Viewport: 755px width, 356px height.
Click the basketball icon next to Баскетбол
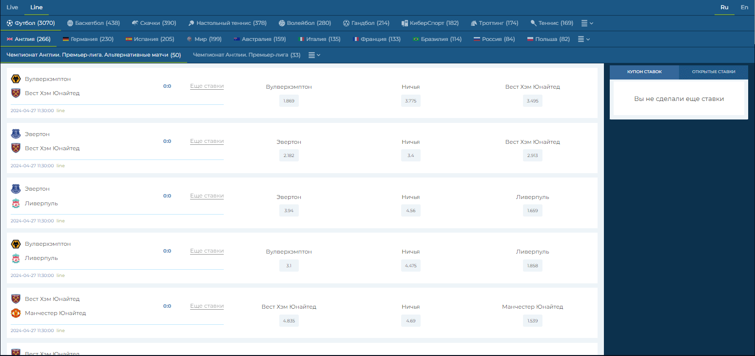pos(70,23)
